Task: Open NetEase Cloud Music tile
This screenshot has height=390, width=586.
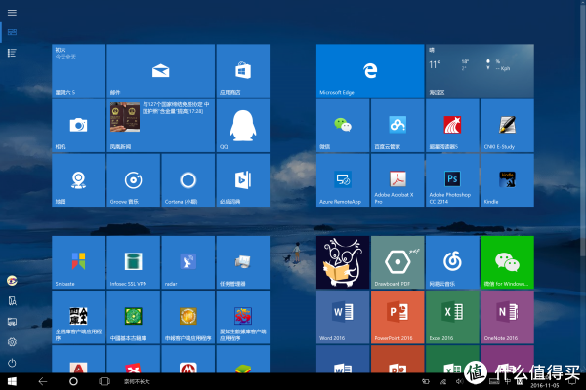Action: click(x=452, y=262)
